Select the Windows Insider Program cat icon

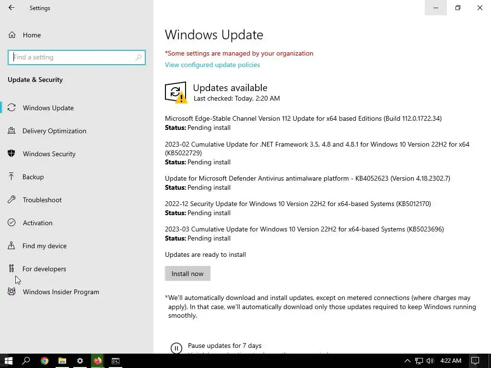tap(12, 292)
